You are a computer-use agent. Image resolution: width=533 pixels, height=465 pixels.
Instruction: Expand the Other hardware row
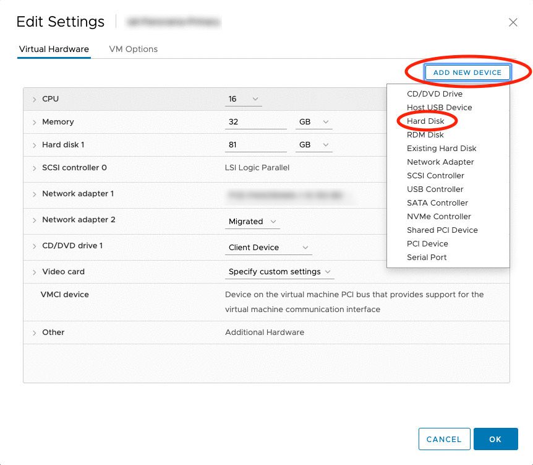[35, 332]
